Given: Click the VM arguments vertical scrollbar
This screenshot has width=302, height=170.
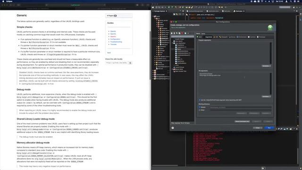Looking at the screenshot, I should [x=270, y=84].
